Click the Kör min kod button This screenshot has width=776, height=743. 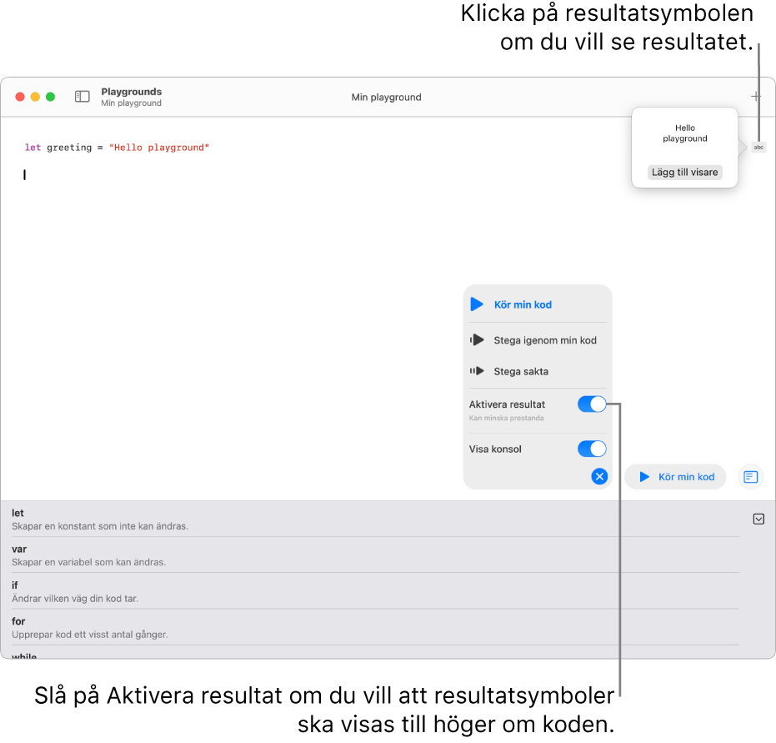pos(675,477)
